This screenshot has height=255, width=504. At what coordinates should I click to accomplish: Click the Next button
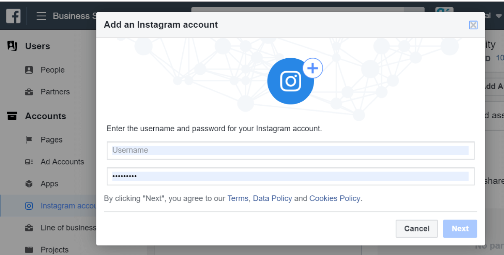tap(460, 229)
